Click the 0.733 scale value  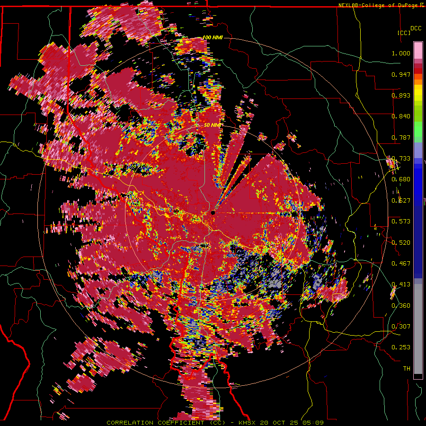tap(401, 159)
